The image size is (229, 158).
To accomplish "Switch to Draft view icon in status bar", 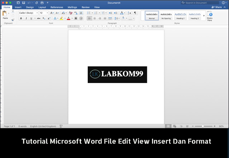I will tap(187, 126).
